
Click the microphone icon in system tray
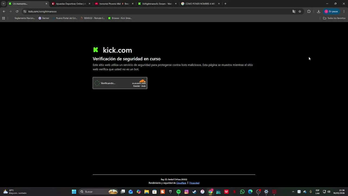[311, 192]
